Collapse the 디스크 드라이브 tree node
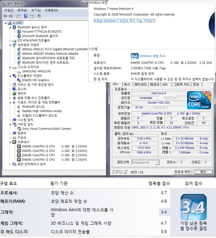The width and height of the screenshot is (216, 238). pos(10,67)
